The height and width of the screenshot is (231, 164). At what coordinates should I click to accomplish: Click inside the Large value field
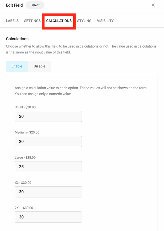[x=48, y=167]
